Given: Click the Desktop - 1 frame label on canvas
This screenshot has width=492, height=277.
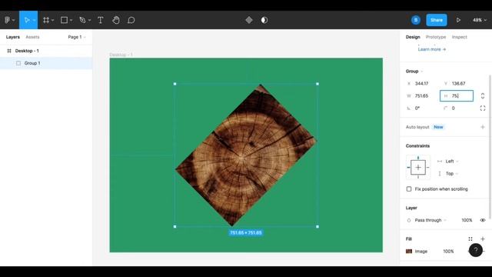Looking at the screenshot, I should coord(121,55).
